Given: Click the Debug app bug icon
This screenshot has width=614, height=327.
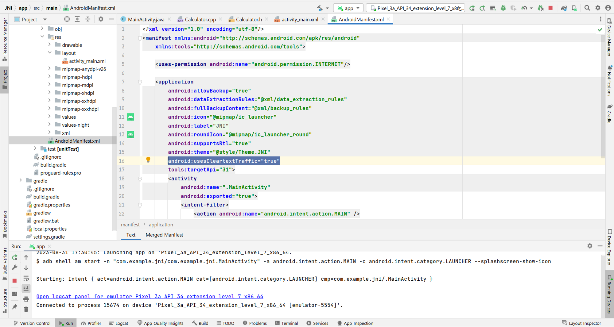Looking at the screenshot, I should (x=503, y=8).
